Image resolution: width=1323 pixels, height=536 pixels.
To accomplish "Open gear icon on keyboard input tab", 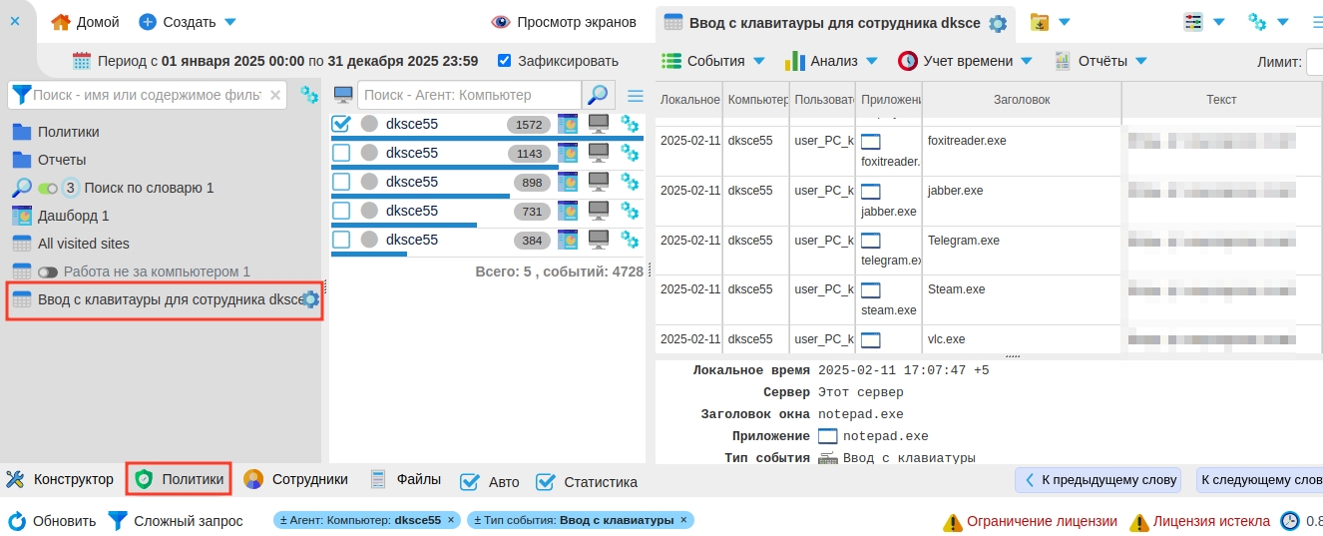I will point(998,23).
